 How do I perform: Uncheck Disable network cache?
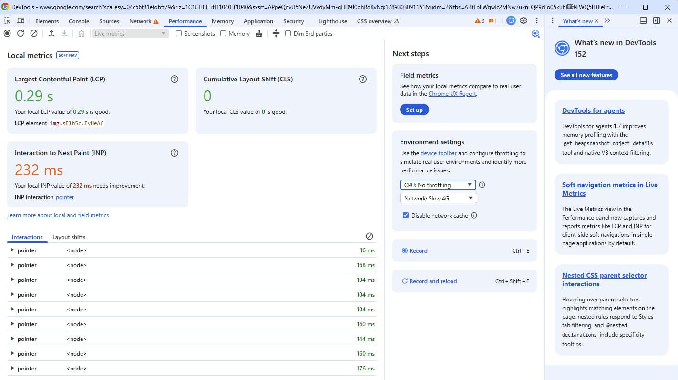[406, 215]
